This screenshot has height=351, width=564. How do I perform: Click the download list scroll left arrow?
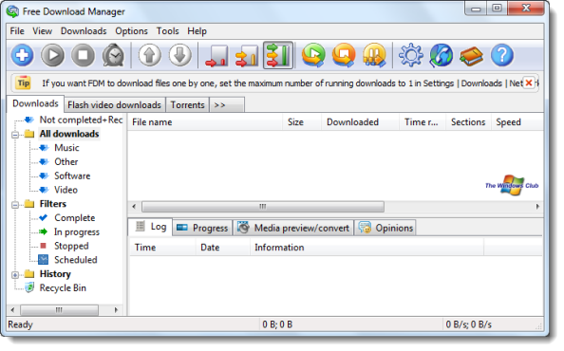tap(134, 207)
